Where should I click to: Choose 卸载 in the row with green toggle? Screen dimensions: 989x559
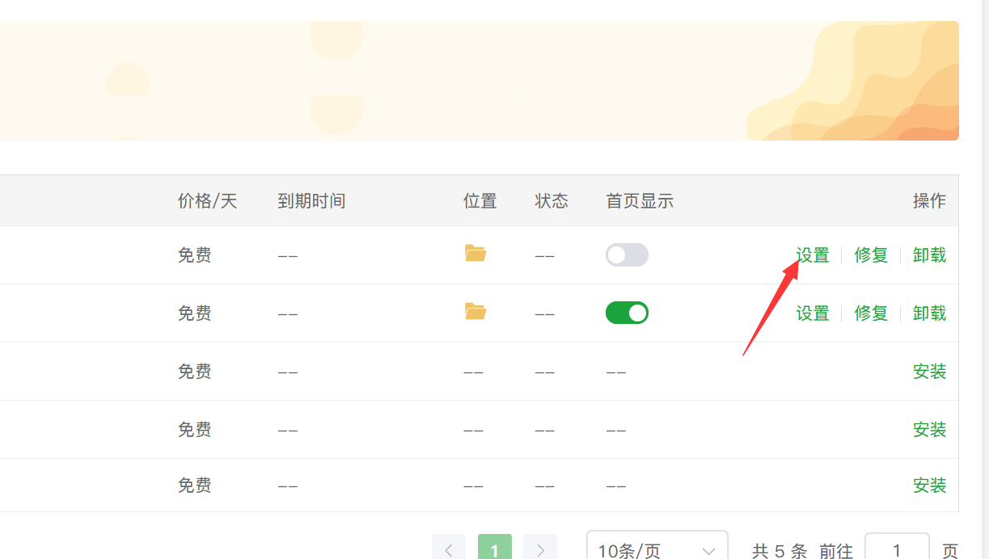(929, 313)
